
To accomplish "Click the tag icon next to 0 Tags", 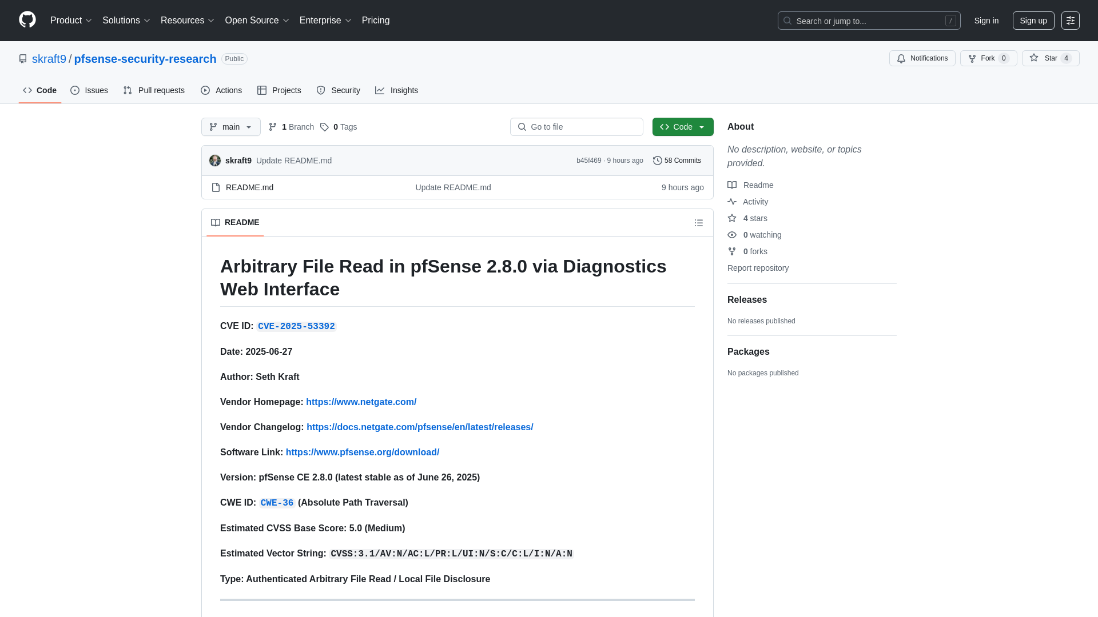I will pyautogui.click(x=324, y=127).
